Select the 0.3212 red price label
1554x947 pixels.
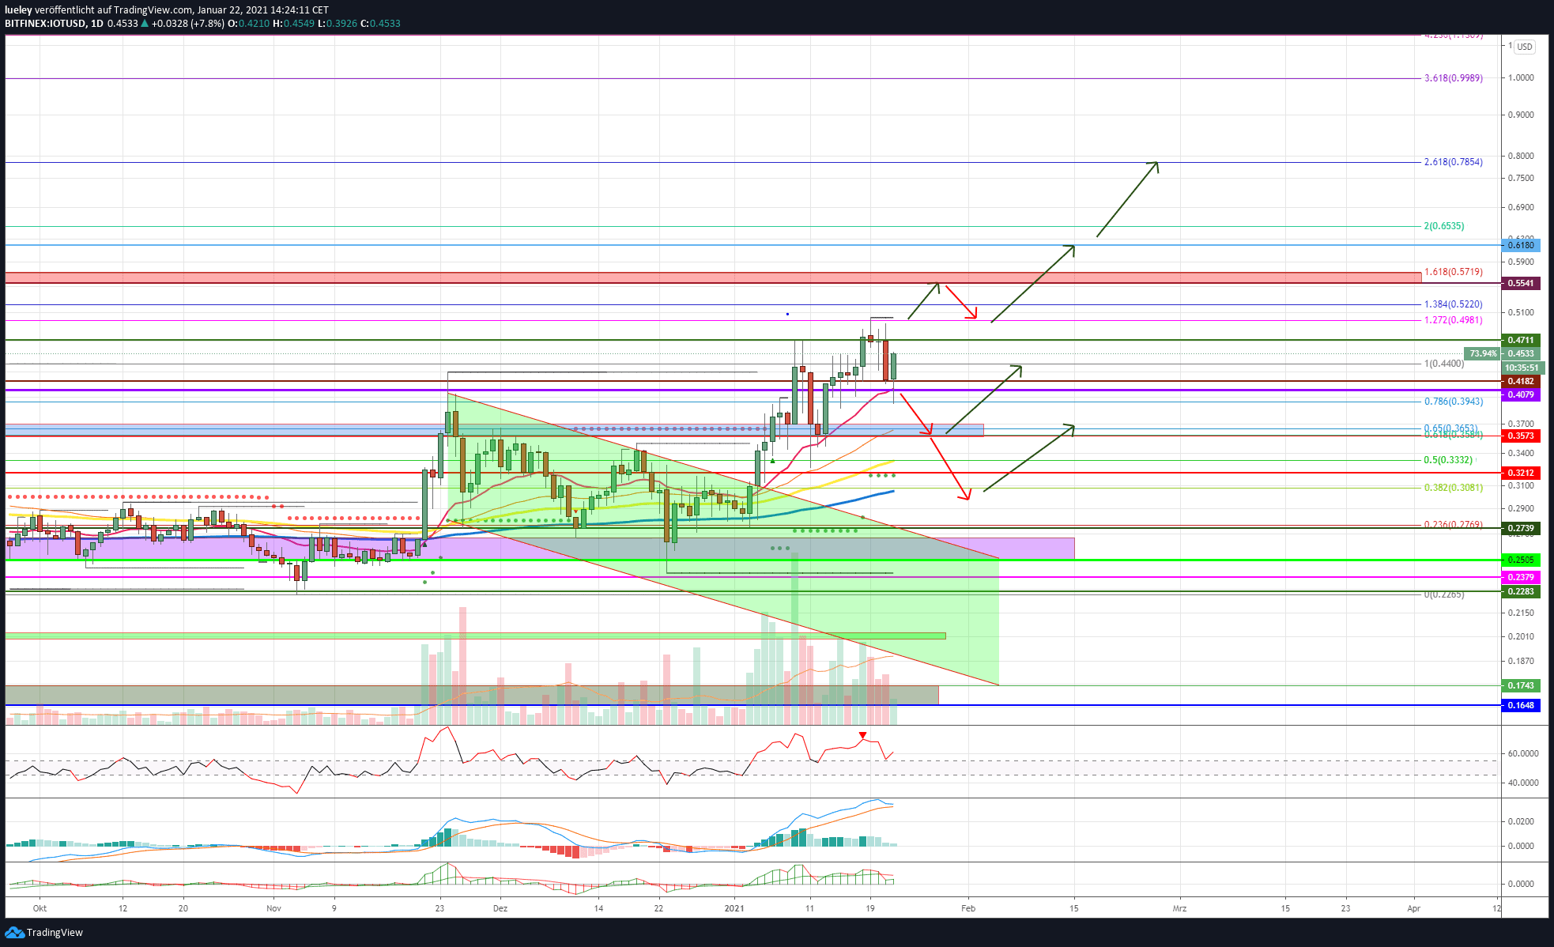tap(1521, 473)
